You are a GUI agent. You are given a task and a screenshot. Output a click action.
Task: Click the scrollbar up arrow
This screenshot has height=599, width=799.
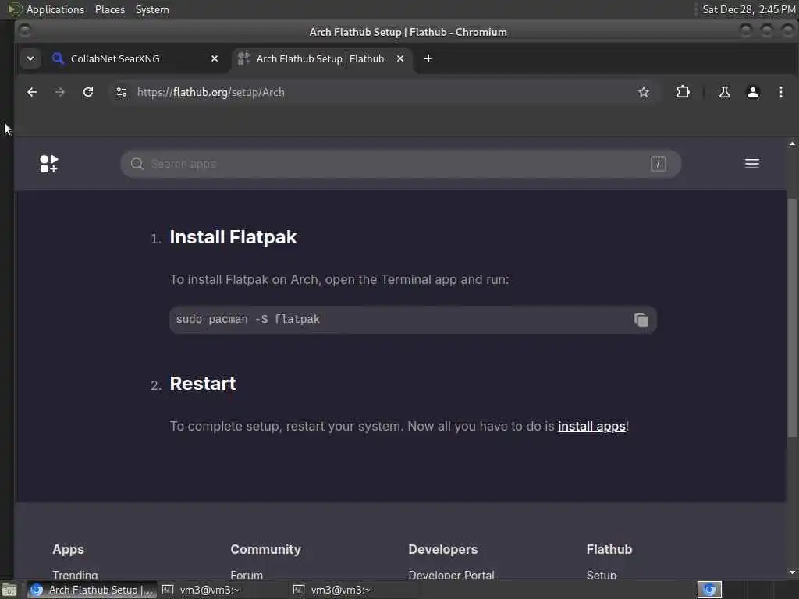[792, 144]
